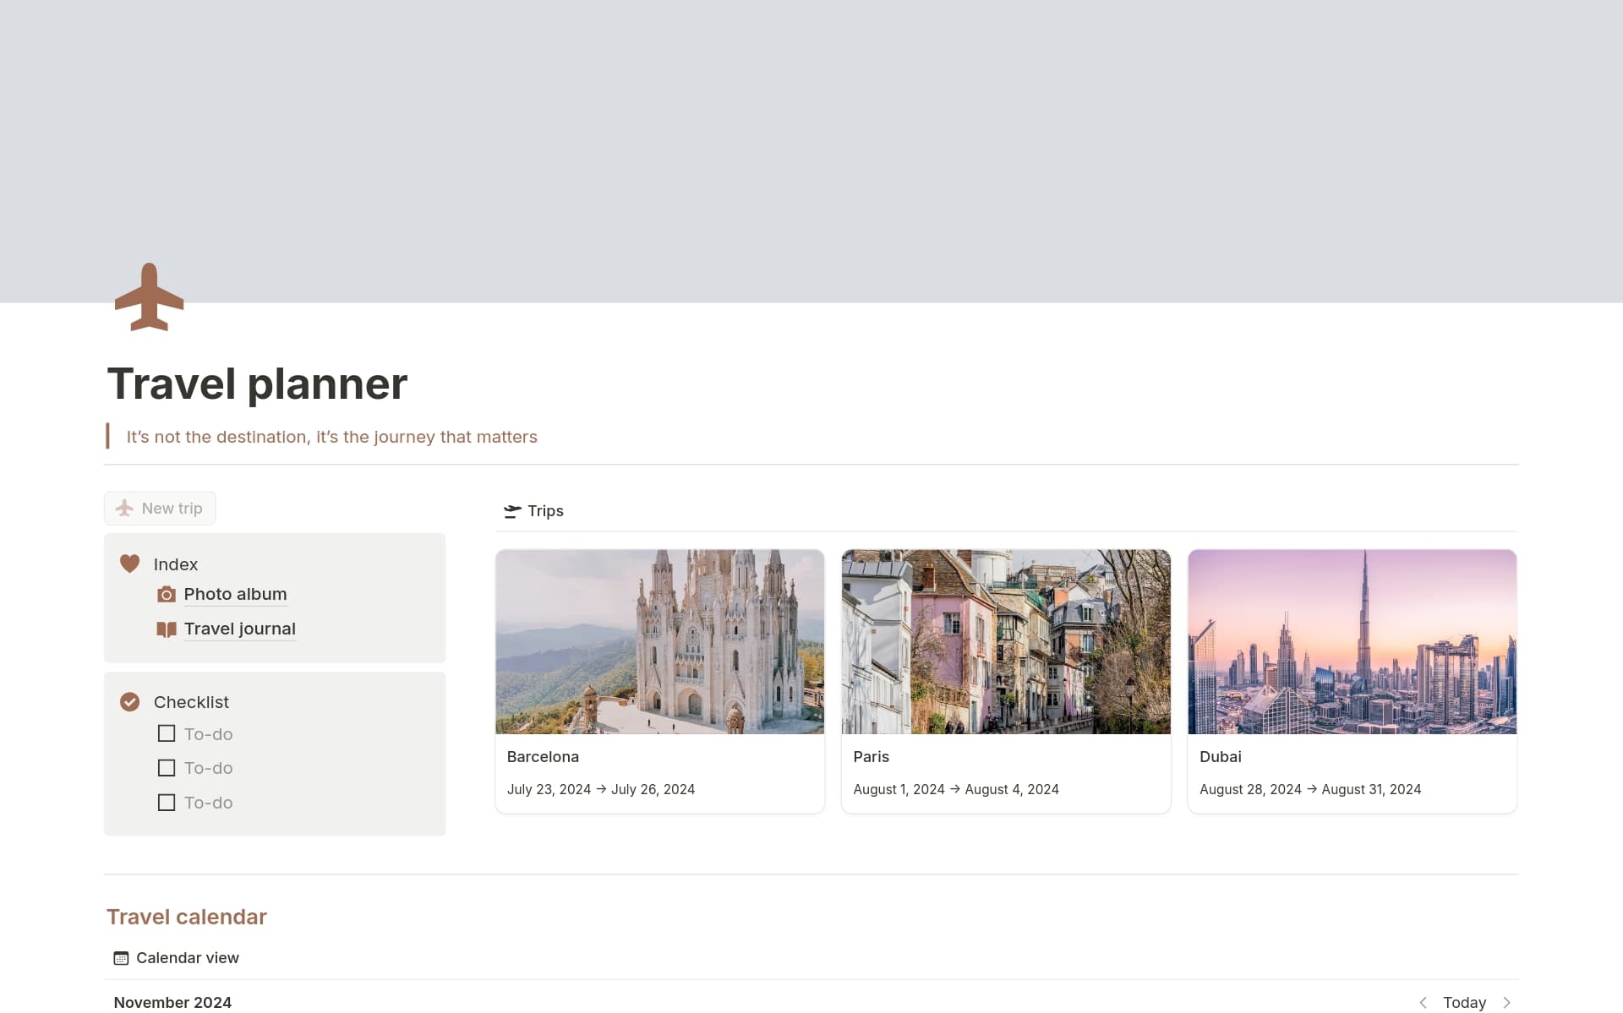
Task: Click the calendar icon beside Calendar view
Action: [121, 957]
